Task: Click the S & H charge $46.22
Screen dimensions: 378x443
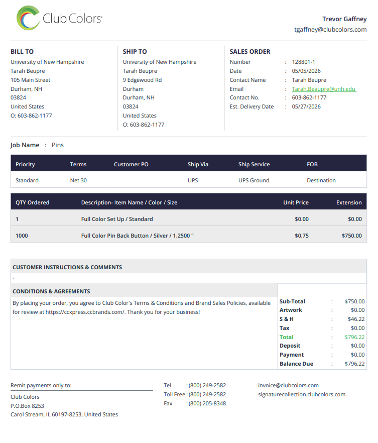Action: (356, 319)
